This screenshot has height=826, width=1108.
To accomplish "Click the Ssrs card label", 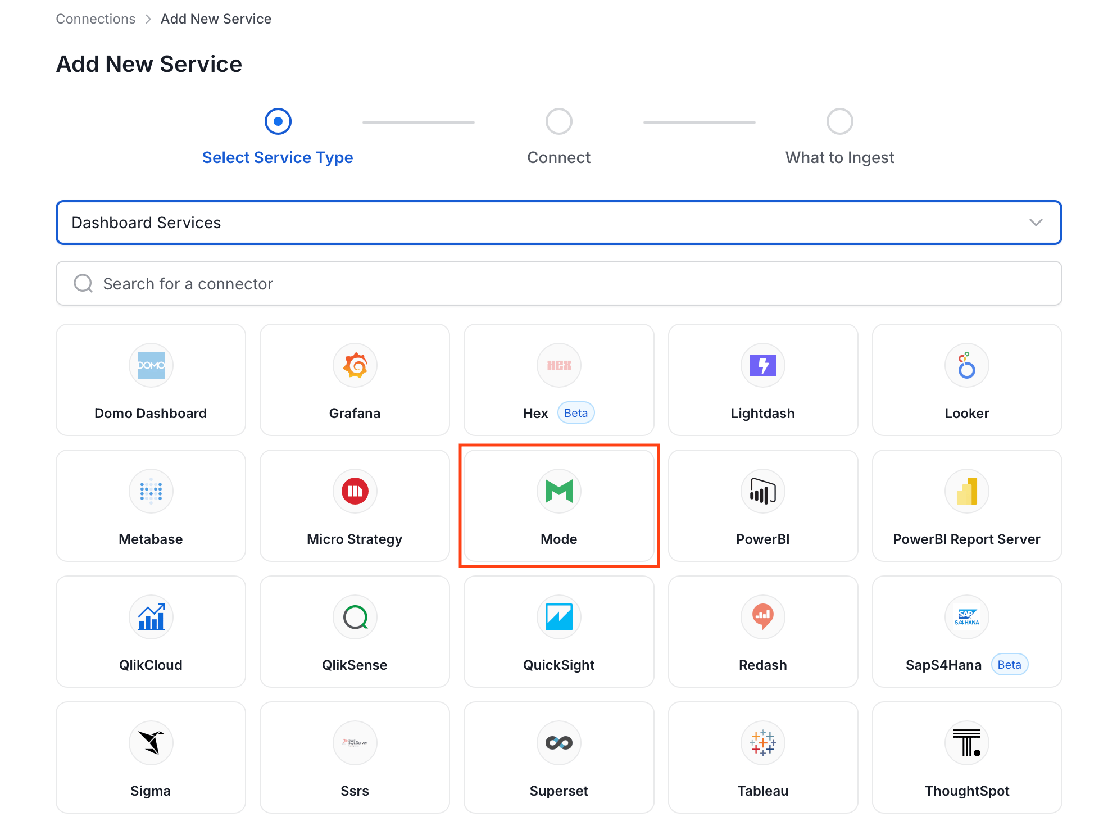I will (x=355, y=791).
